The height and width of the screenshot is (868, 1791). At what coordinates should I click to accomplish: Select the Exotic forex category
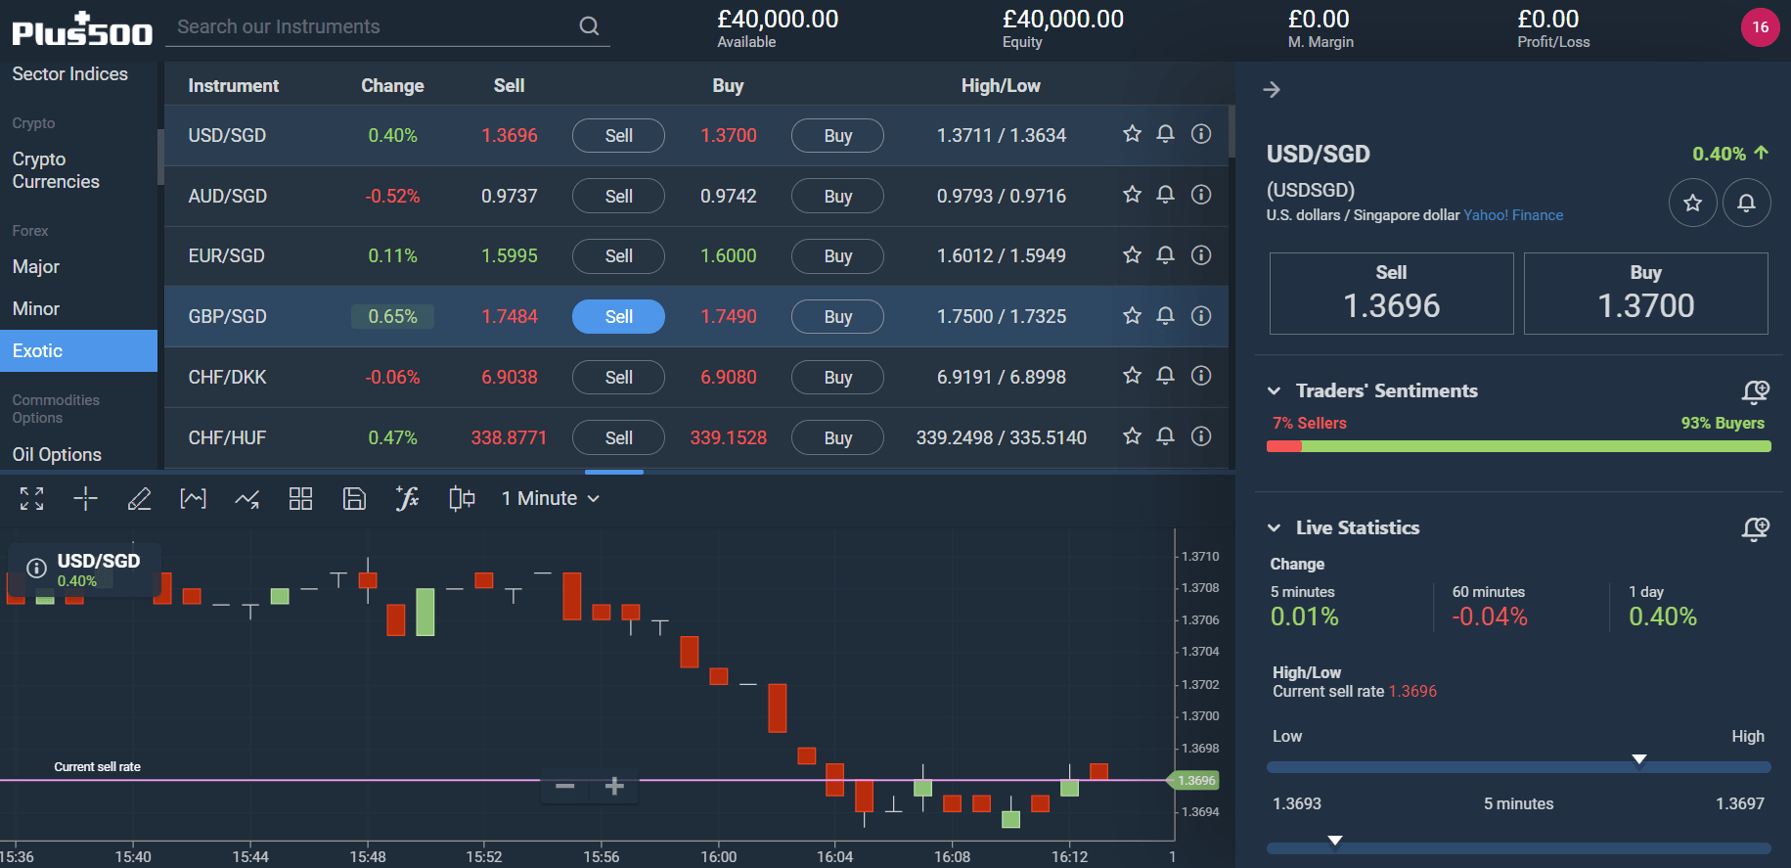click(78, 351)
